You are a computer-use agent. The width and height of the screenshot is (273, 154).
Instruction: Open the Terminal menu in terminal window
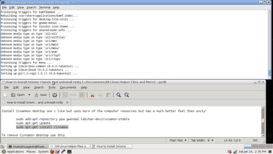click(44, 8)
